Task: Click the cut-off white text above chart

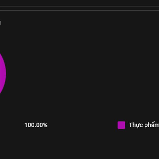Action: (0, 23)
